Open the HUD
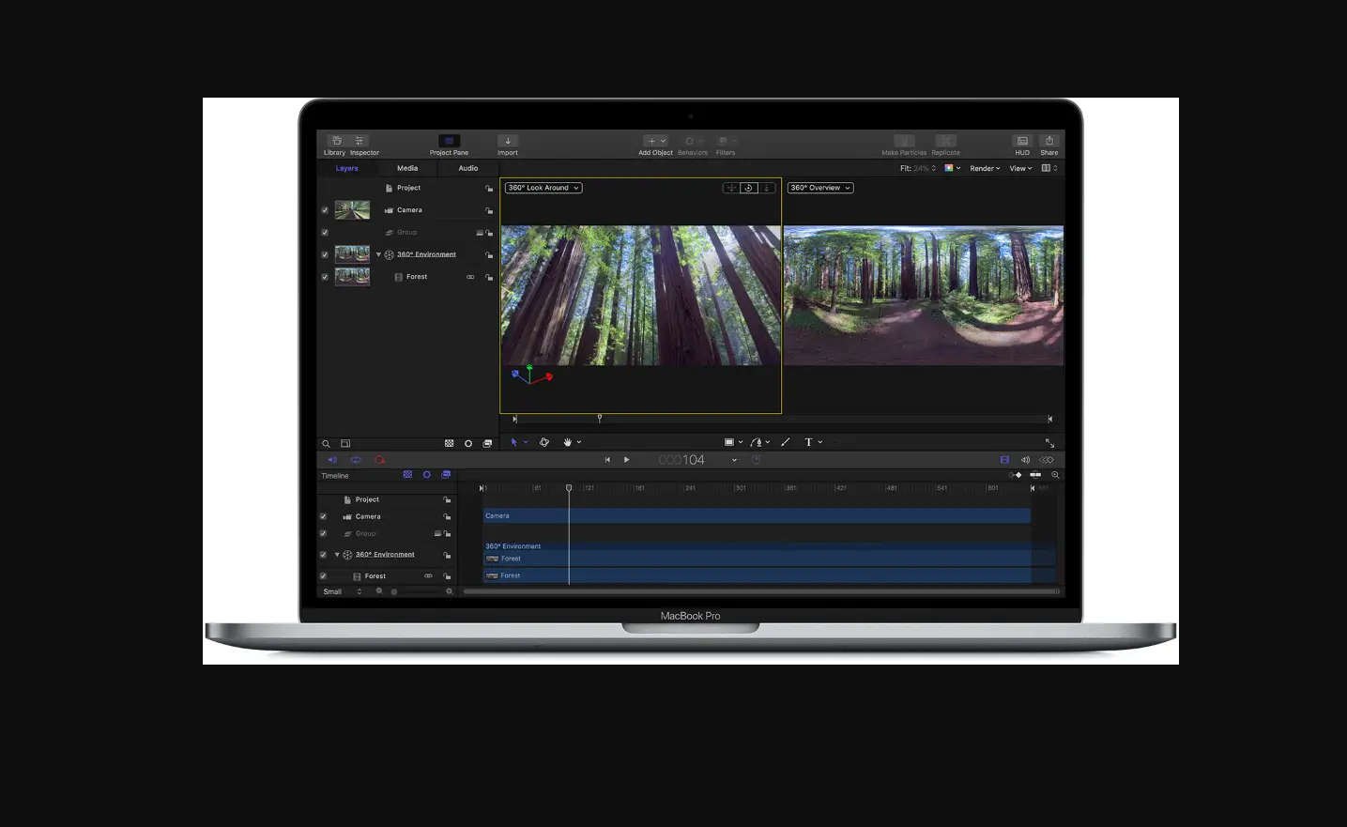The height and width of the screenshot is (827, 1347). coord(1021,141)
